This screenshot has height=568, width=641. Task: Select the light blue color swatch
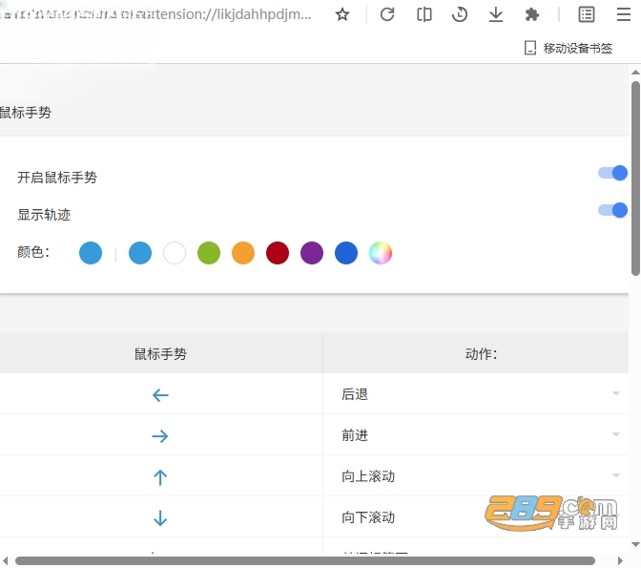click(140, 253)
